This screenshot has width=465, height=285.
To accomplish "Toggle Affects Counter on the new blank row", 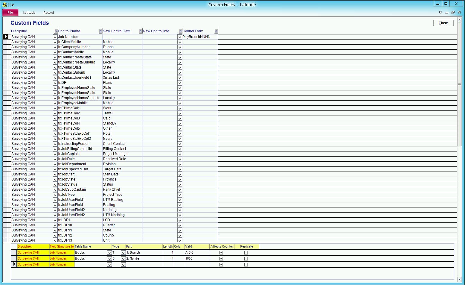I will (x=221, y=265).
